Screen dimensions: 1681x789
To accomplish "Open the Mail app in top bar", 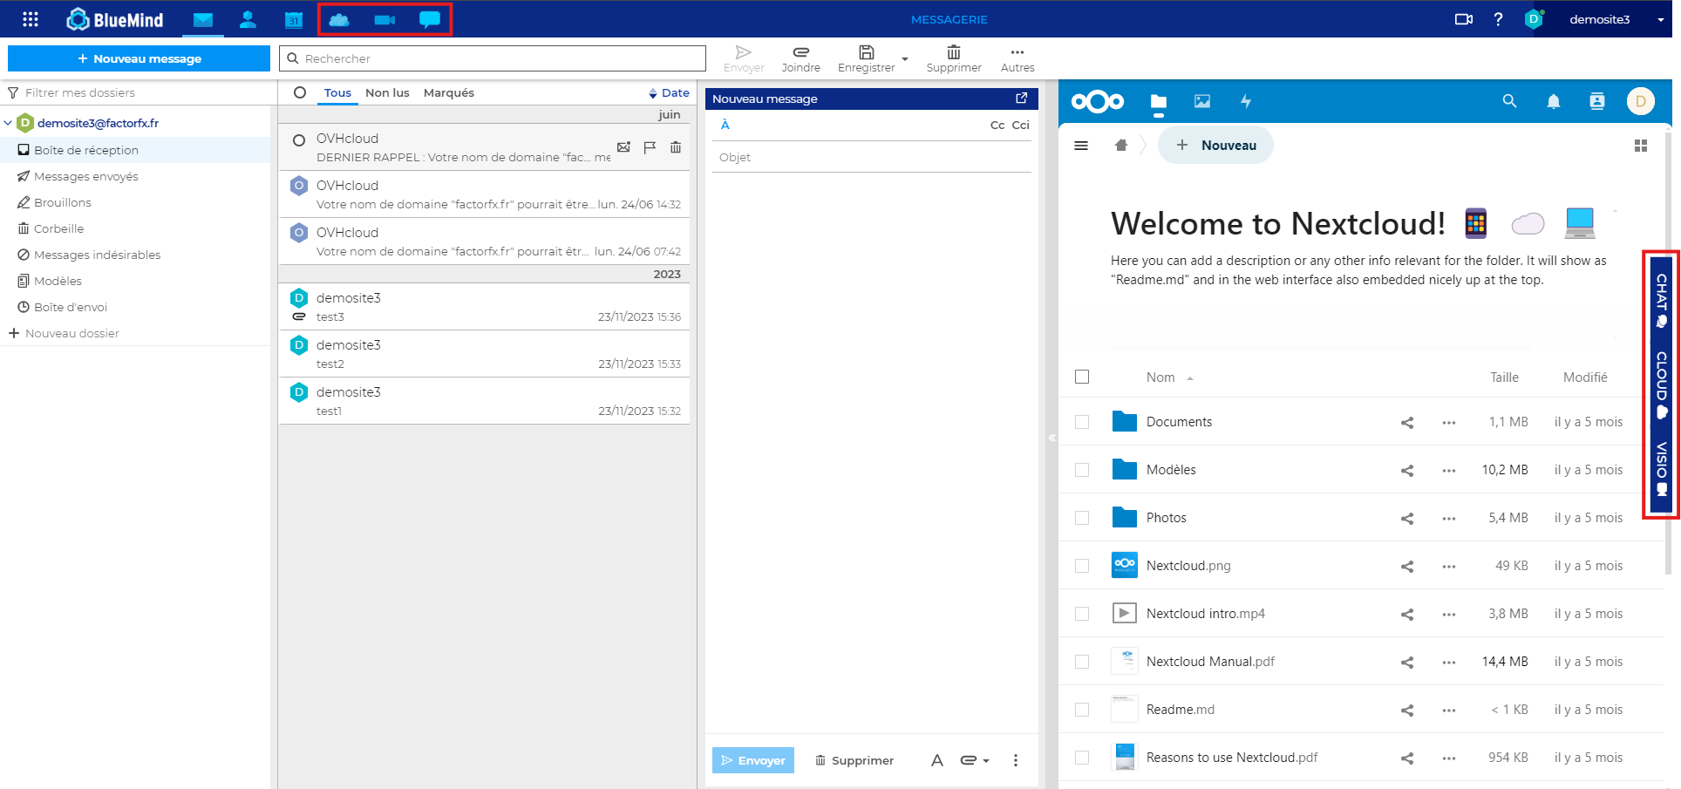I will click(x=203, y=19).
